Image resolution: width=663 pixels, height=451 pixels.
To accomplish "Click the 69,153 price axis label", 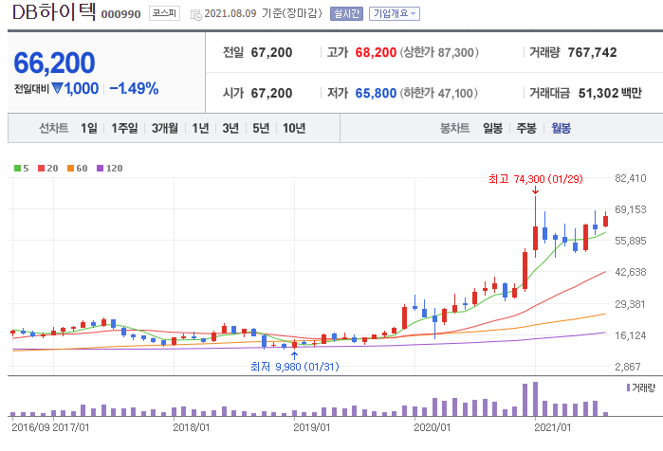I will tap(631, 209).
